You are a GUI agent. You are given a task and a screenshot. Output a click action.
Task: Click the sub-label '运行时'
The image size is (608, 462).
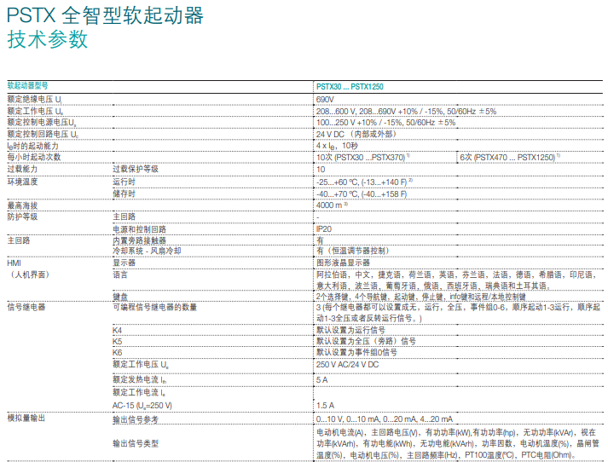[x=124, y=182]
